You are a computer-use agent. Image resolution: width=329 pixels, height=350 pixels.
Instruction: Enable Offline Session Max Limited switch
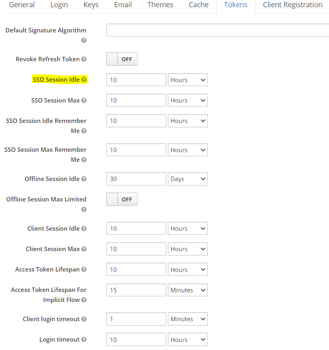pos(122,199)
